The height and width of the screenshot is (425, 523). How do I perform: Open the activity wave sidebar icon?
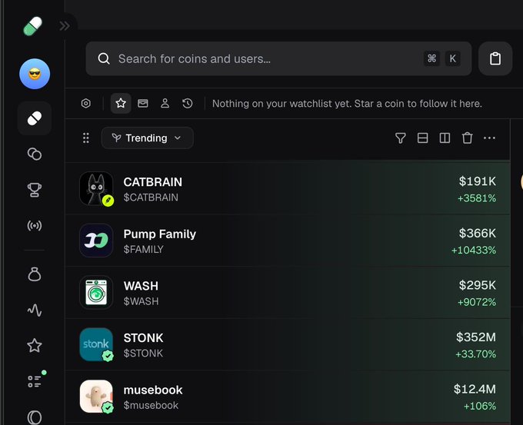(x=35, y=310)
